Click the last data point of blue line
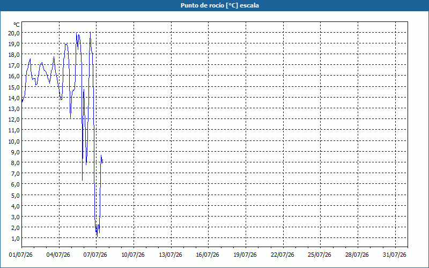The width and height of the screenshot is (429, 268). [102, 160]
